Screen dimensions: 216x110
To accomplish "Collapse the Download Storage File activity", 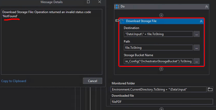I will point(201,22).
